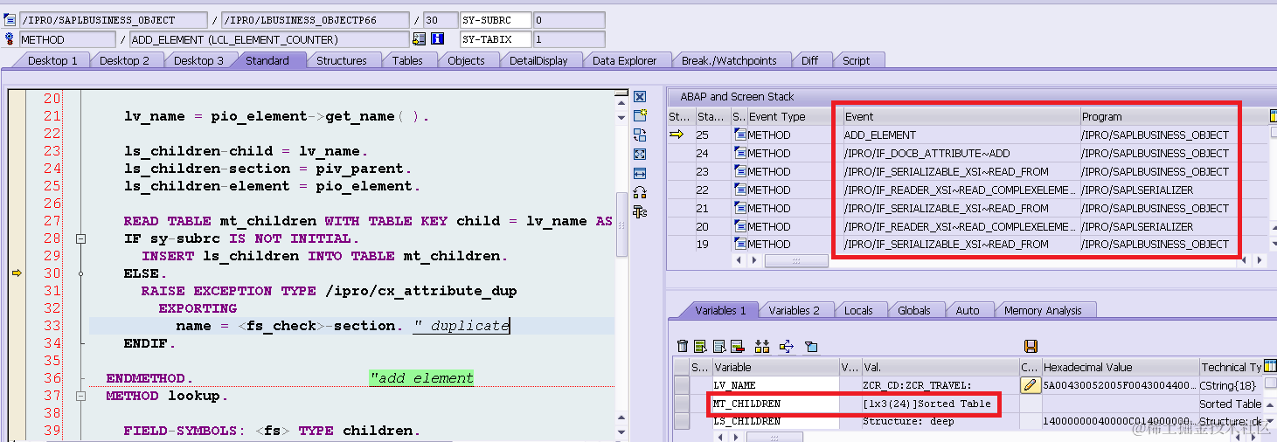The width and height of the screenshot is (1277, 442).
Task: Click the pencil change icon for LV_NAME
Action: click(x=1031, y=385)
